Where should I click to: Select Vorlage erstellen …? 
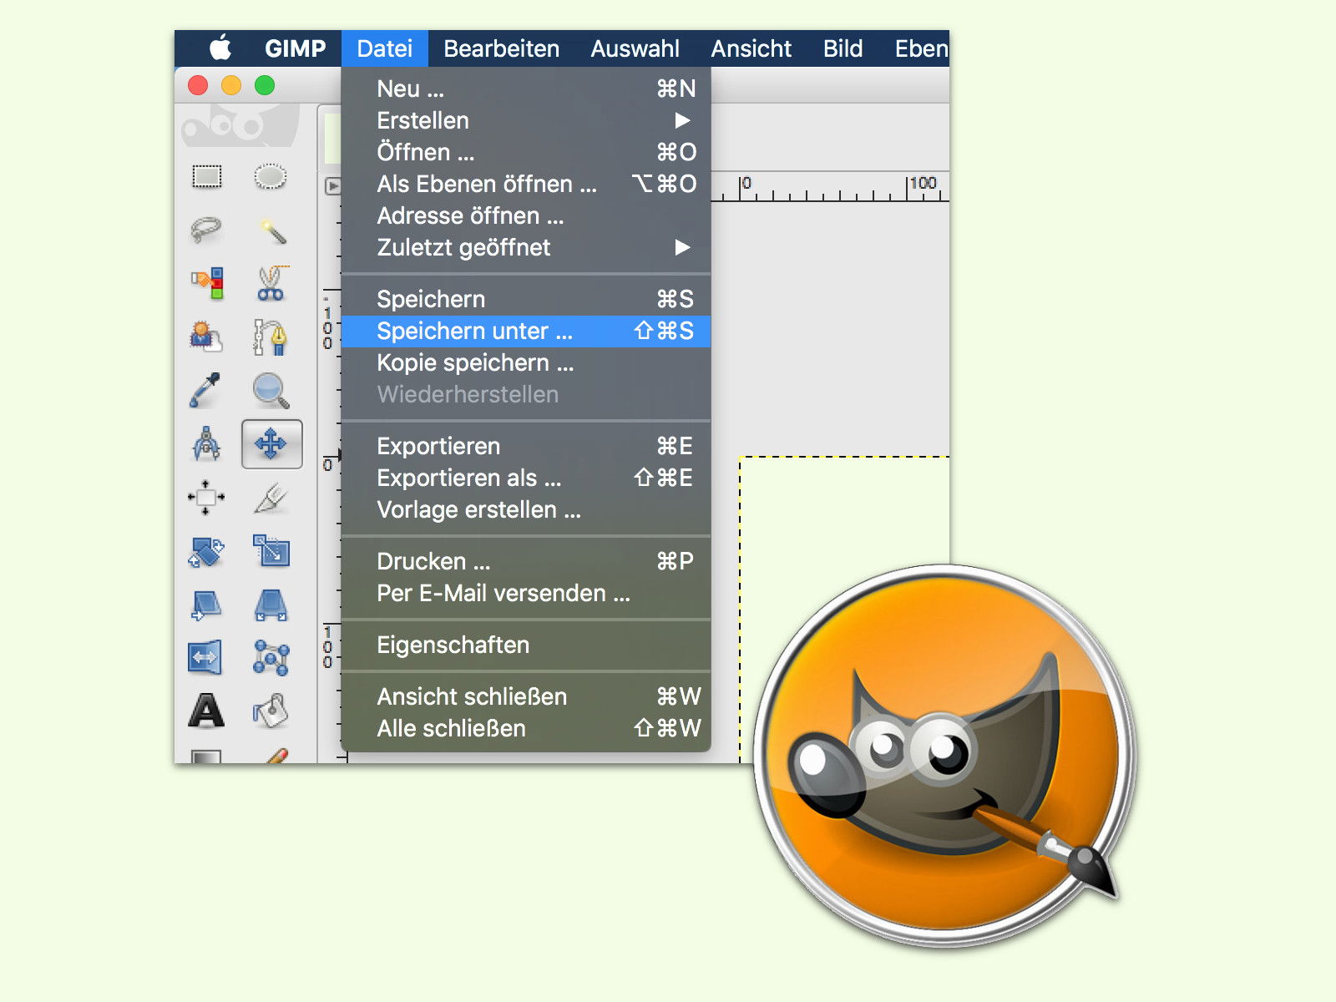coord(526,509)
